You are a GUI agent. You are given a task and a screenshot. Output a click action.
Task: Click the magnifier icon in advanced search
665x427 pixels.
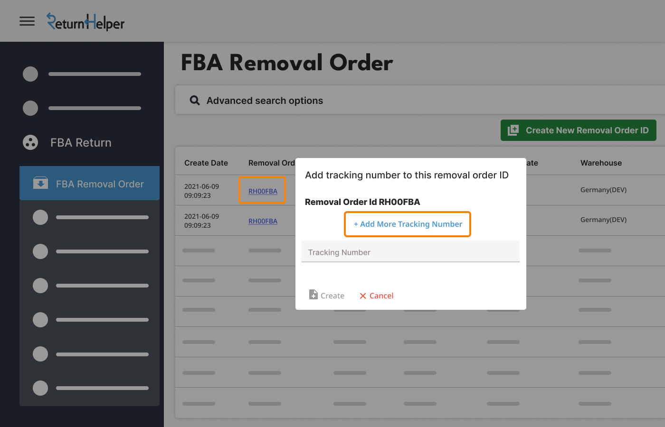click(x=194, y=100)
